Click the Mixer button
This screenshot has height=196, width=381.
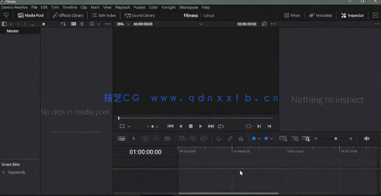click(292, 15)
